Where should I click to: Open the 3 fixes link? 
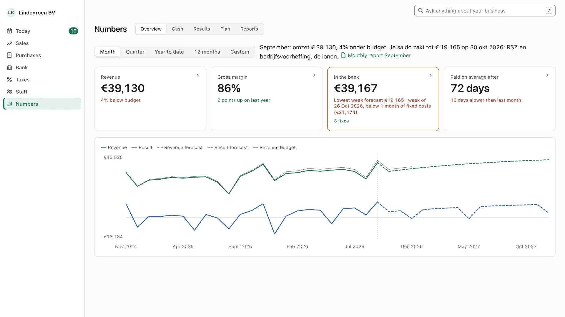point(341,121)
